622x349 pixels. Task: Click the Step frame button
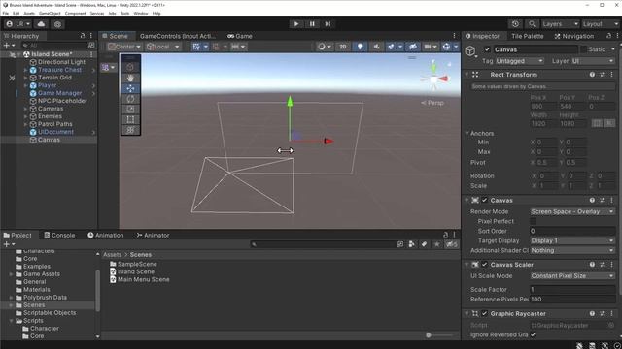[328, 24]
